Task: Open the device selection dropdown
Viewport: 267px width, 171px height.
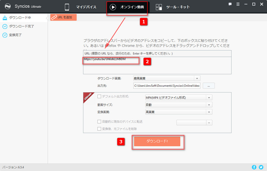Action: tap(194, 123)
